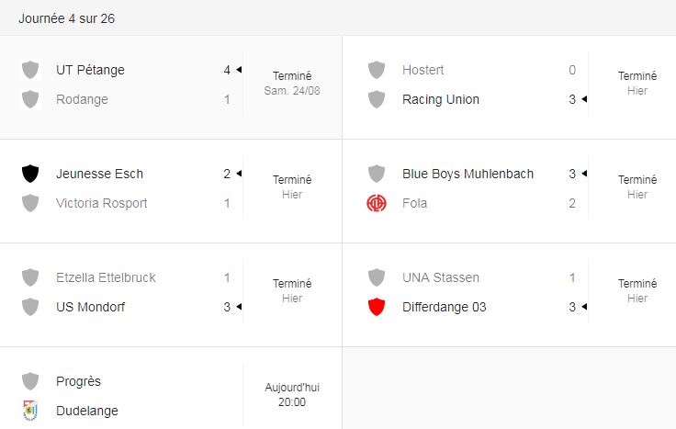Screen dimensions: 676x429
Task: Click the Jeunesse Esch black shield logo
Action: click(x=30, y=174)
